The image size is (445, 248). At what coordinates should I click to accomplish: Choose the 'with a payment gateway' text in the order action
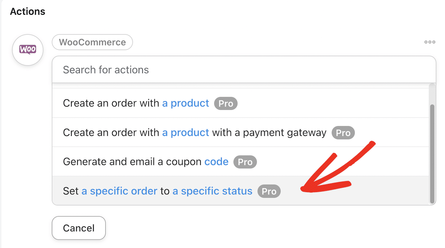tap(269, 133)
